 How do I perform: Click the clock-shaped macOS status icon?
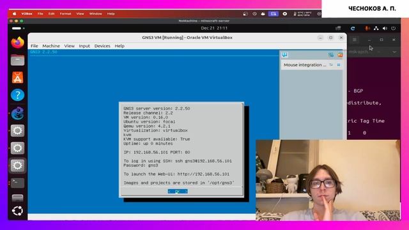coord(254,14)
